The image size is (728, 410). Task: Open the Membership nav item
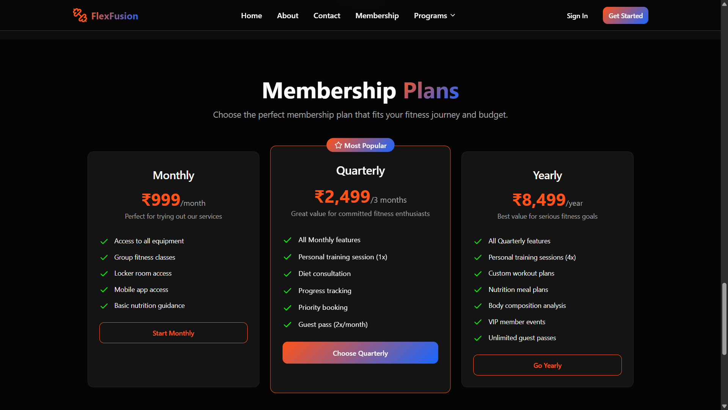point(377,16)
